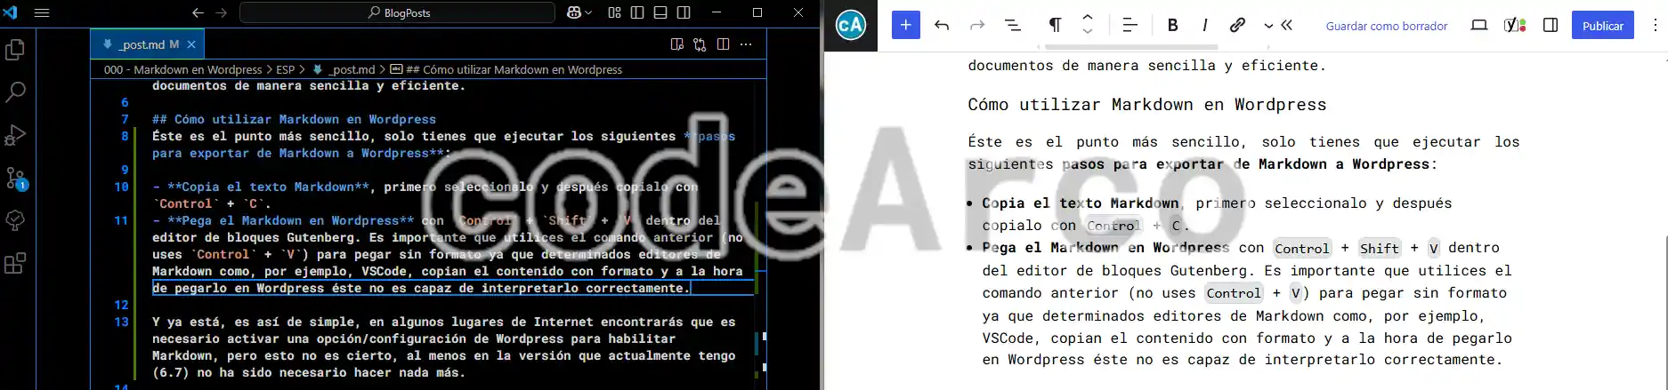Click the _post.md breadcrumb item
This screenshot has height=390, width=1668.
[344, 69]
